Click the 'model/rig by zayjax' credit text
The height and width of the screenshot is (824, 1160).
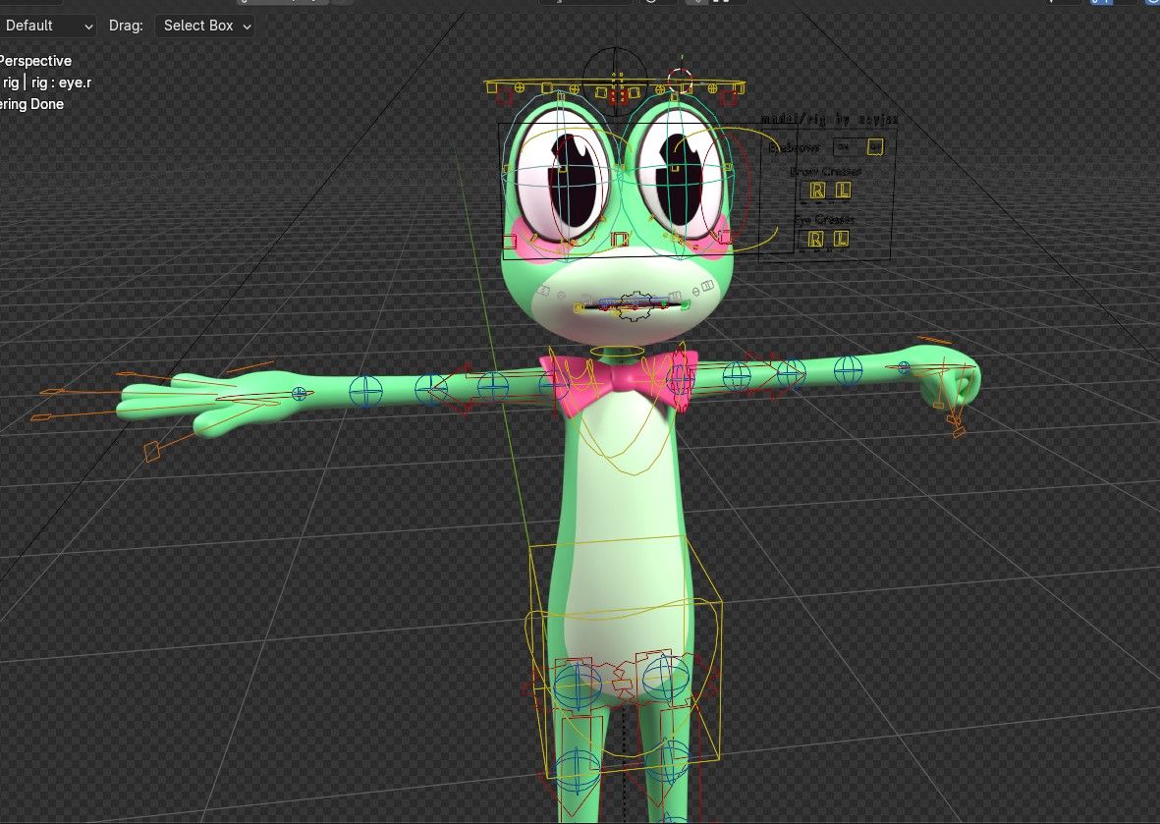pyautogui.click(x=829, y=119)
